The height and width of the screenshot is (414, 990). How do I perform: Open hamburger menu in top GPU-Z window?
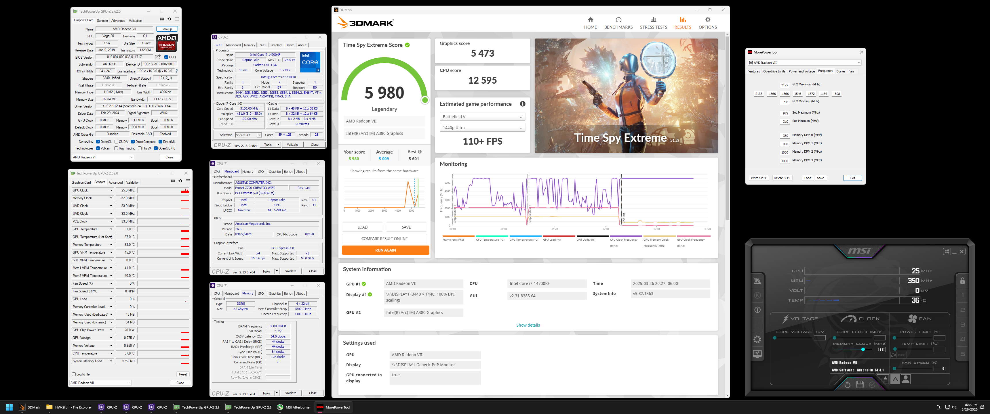177,19
